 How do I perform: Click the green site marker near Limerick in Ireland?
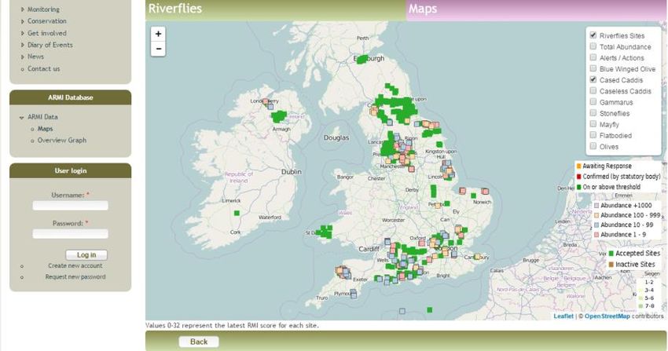[237, 213]
